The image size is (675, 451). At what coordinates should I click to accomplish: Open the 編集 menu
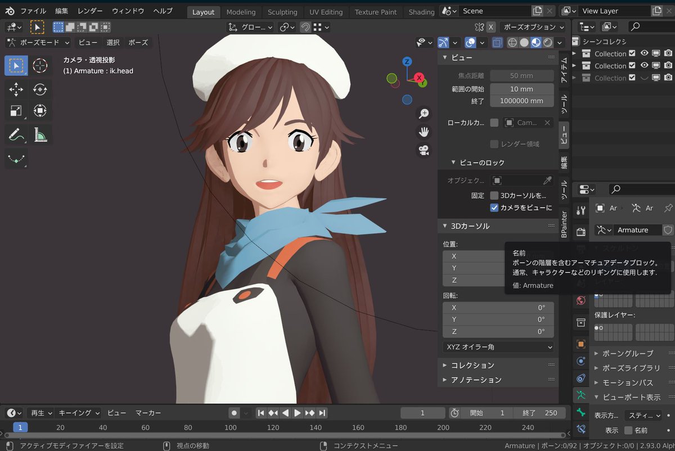tap(61, 11)
